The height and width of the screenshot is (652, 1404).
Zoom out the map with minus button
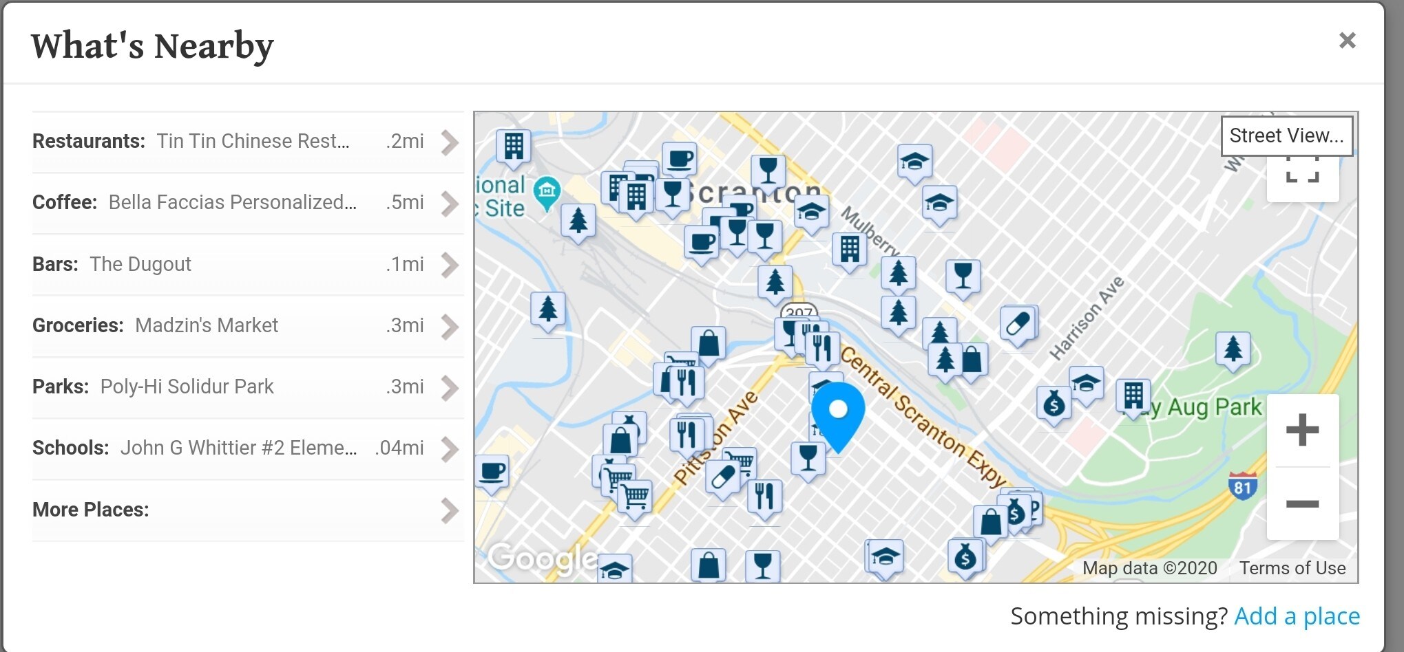tap(1302, 504)
